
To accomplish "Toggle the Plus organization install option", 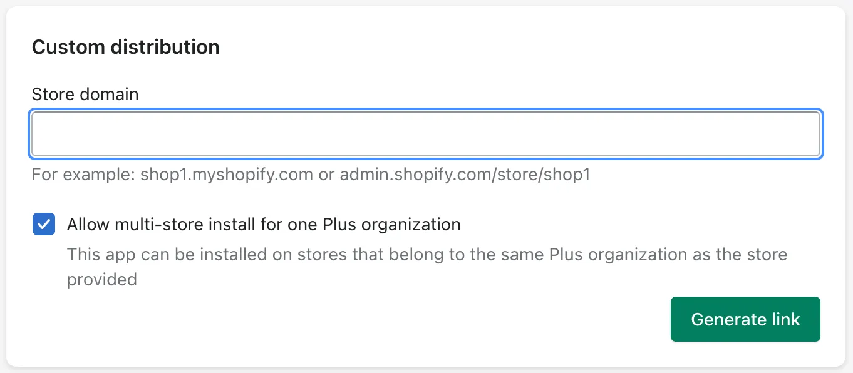I will (x=43, y=224).
